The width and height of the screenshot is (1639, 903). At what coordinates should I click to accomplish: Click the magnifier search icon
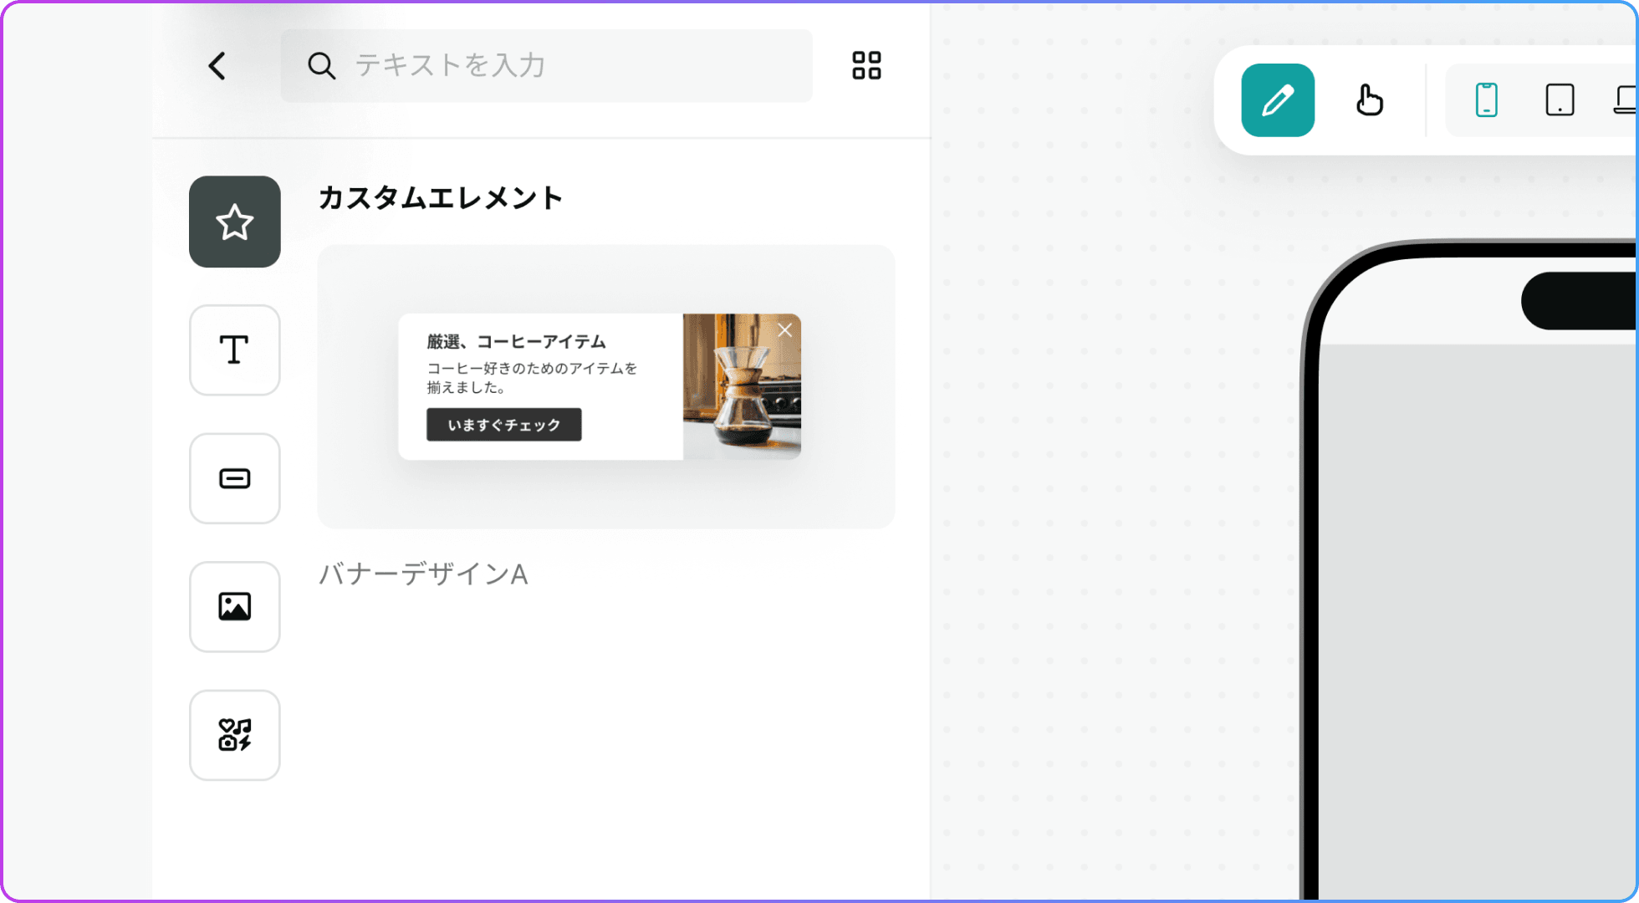tap(321, 66)
